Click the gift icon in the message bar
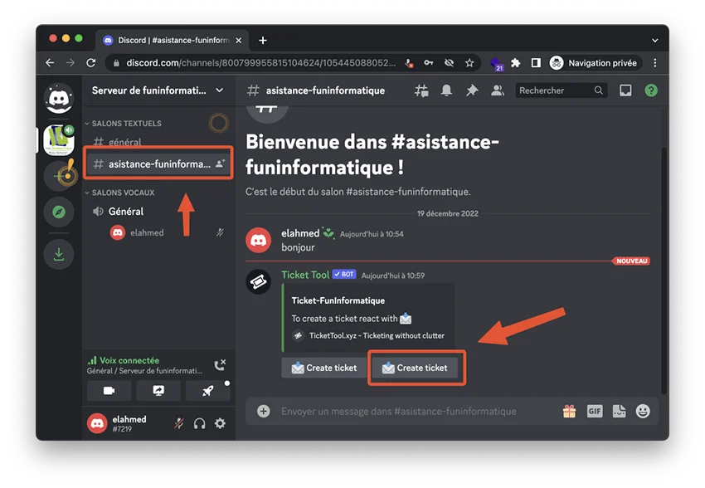The height and width of the screenshot is (488, 705). coord(570,410)
